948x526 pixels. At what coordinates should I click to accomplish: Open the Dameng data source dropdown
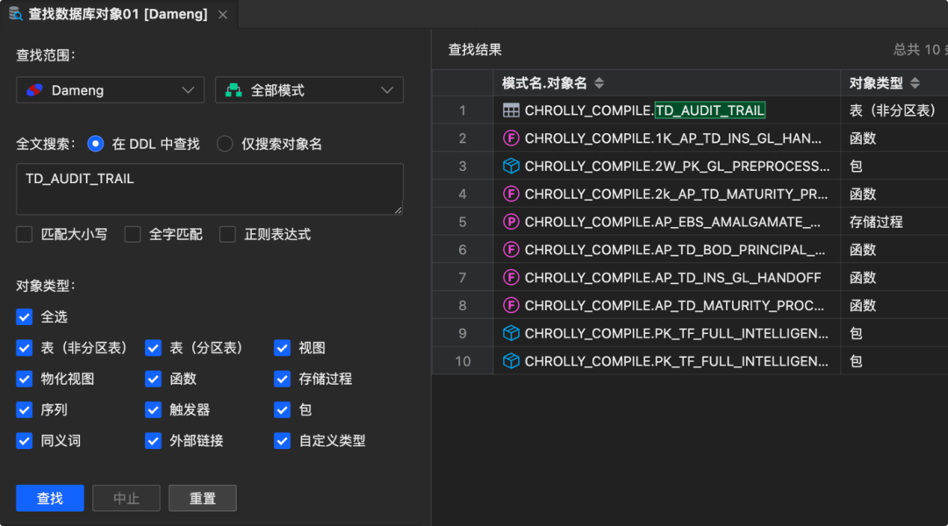(x=110, y=90)
